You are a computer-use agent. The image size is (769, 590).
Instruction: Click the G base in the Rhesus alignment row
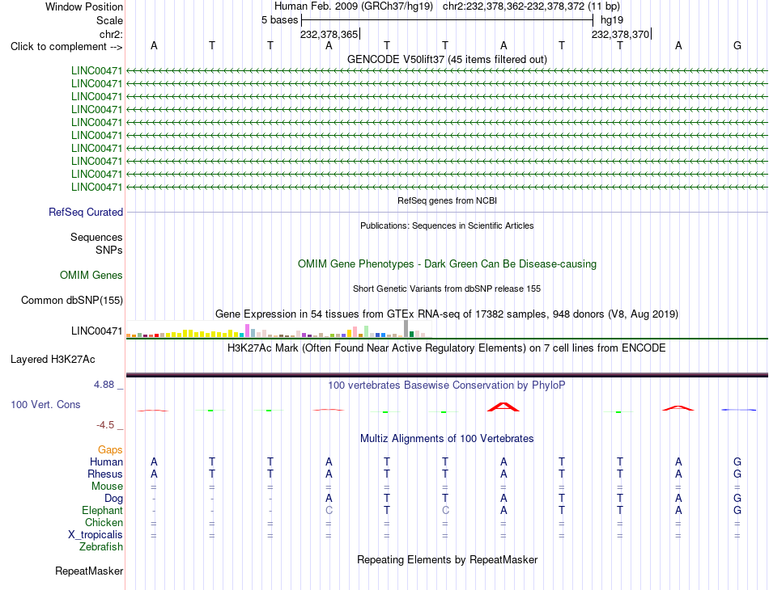coord(737,474)
